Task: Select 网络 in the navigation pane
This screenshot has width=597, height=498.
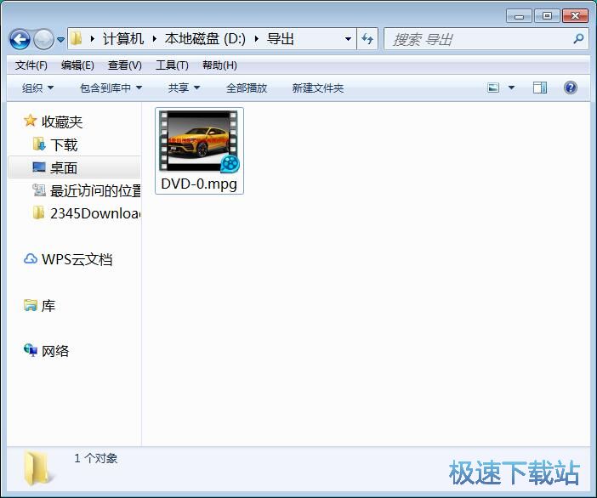Action: [55, 351]
